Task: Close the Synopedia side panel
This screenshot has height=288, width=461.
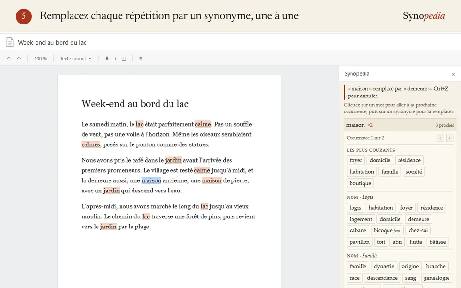Action: click(x=453, y=74)
